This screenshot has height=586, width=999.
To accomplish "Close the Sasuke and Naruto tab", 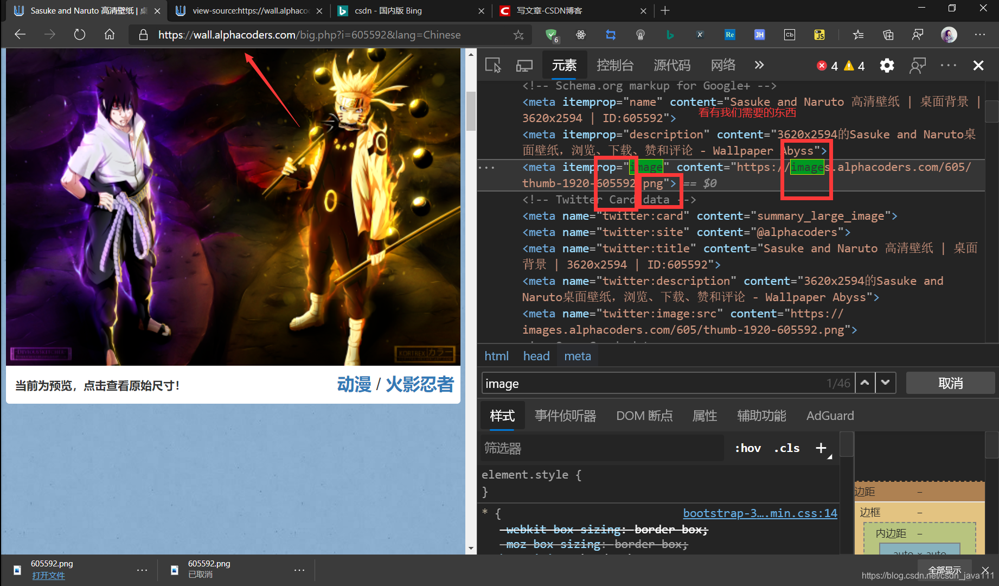I will coord(157,11).
